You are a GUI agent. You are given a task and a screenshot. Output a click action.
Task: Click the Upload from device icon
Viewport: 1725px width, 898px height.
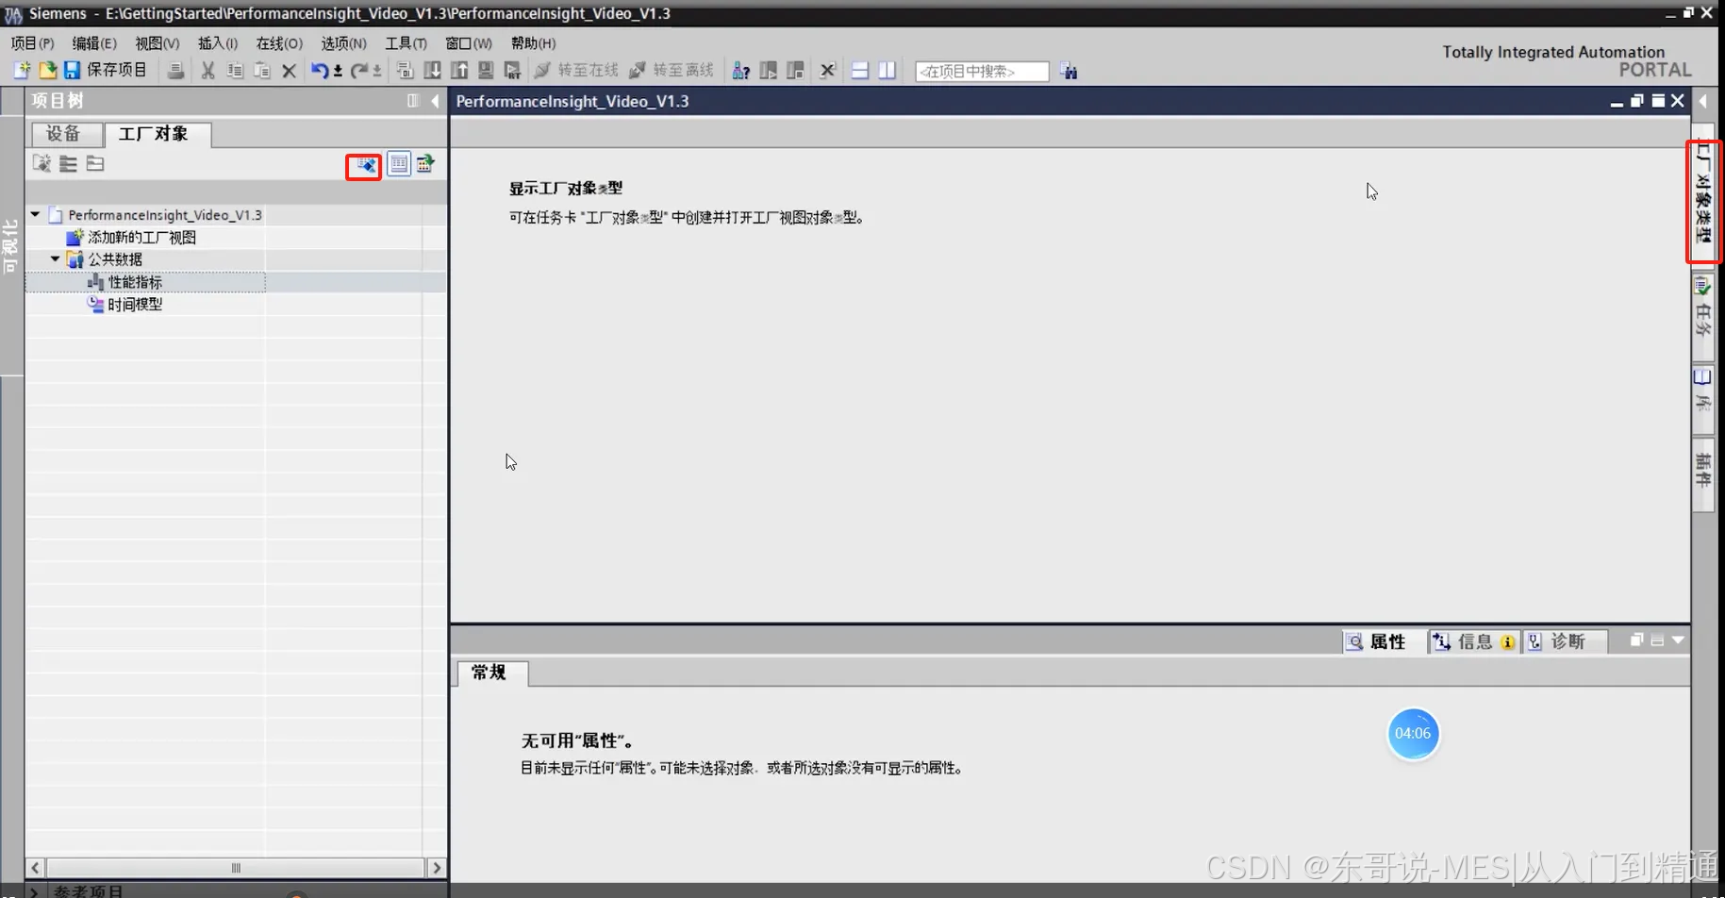tap(459, 71)
